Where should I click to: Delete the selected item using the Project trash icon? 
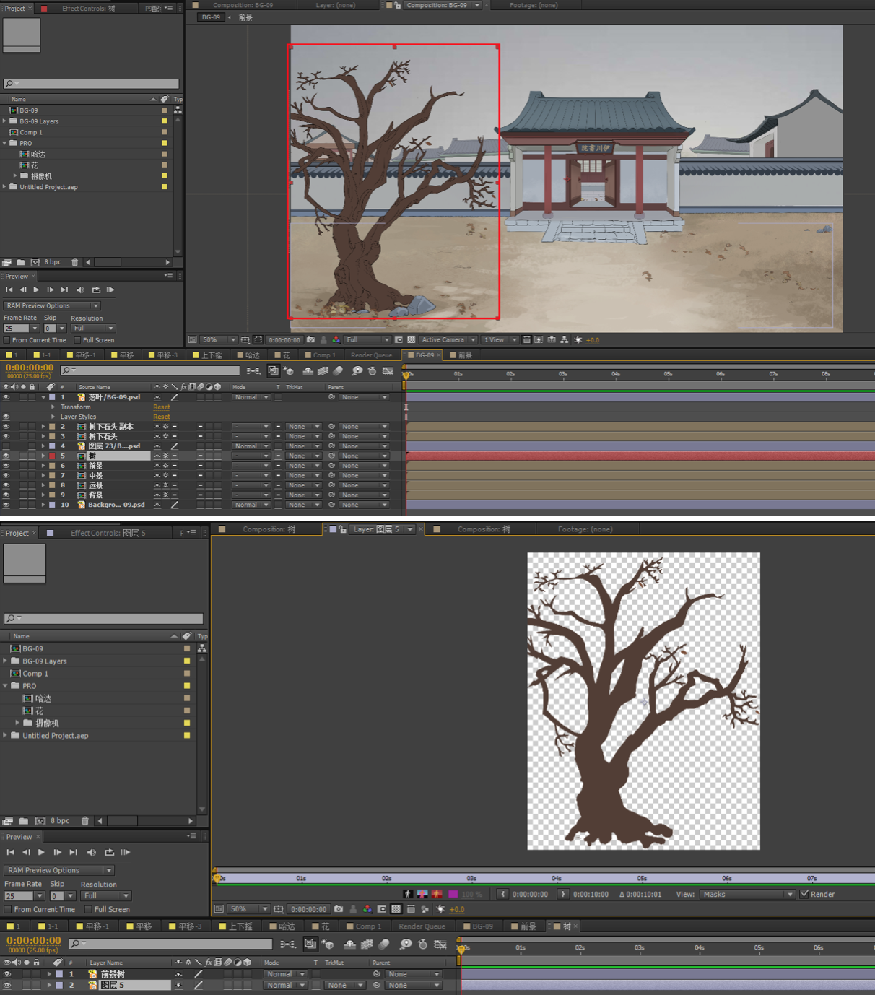(x=74, y=262)
